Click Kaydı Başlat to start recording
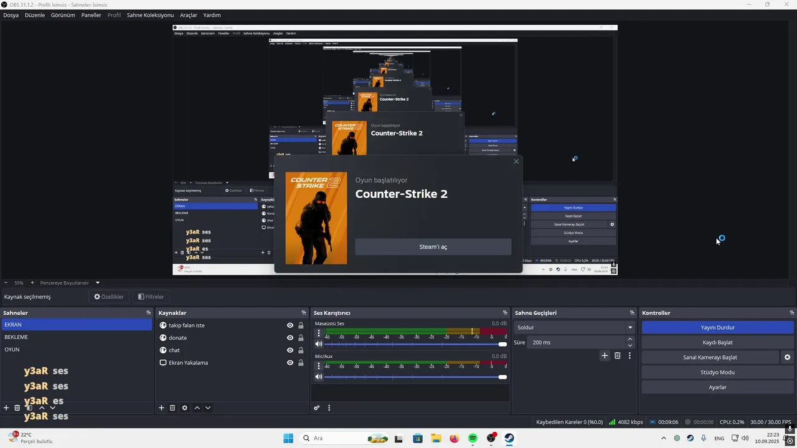The image size is (797, 448). pos(717,342)
